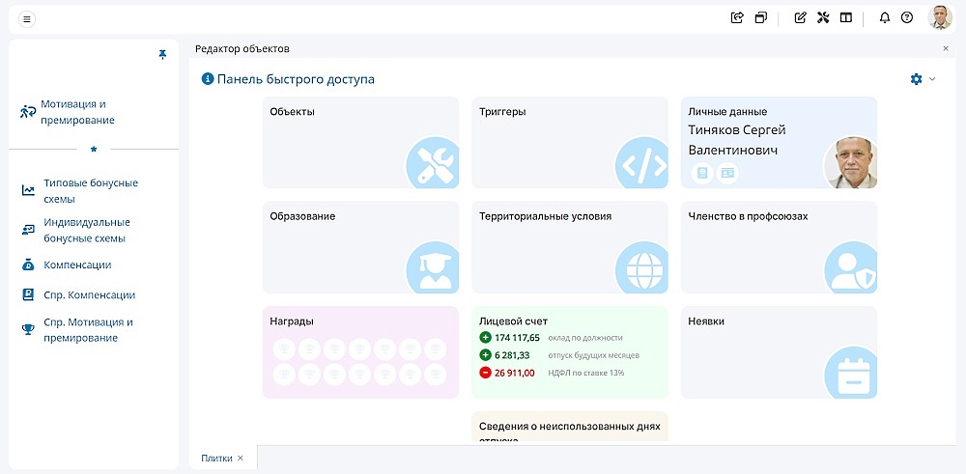Click the user avatar in top-right corner
The height and width of the screenshot is (474, 966).
[x=940, y=17]
